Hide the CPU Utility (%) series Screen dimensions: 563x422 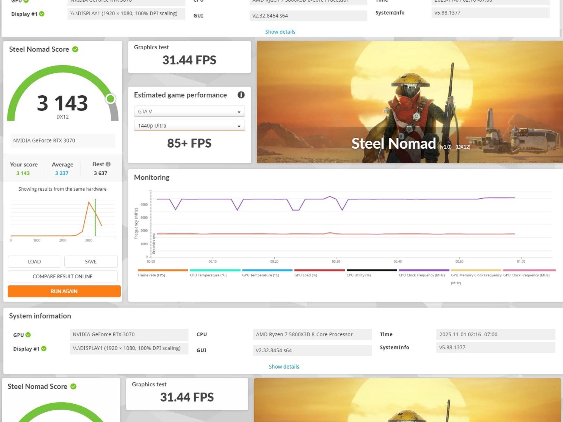pyautogui.click(x=372, y=273)
